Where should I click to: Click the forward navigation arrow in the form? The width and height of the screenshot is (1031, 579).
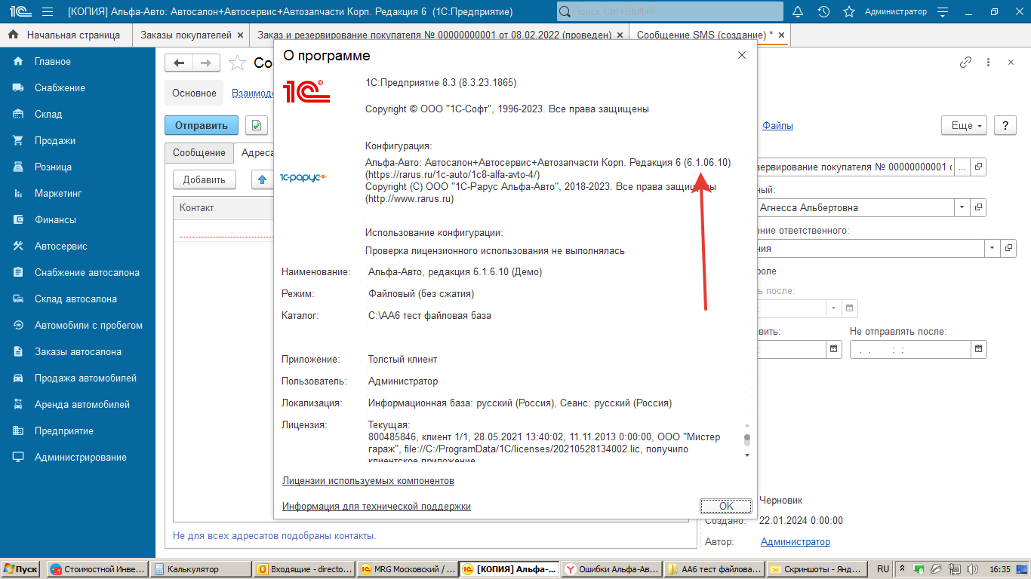pos(207,63)
